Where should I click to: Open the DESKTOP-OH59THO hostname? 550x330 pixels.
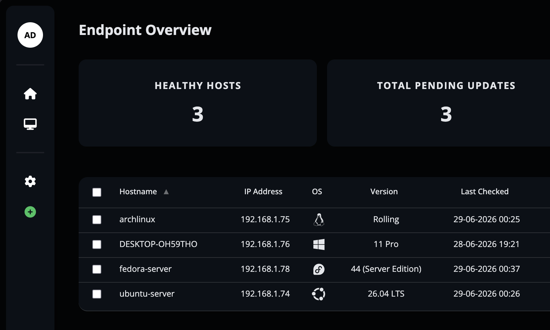158,244
